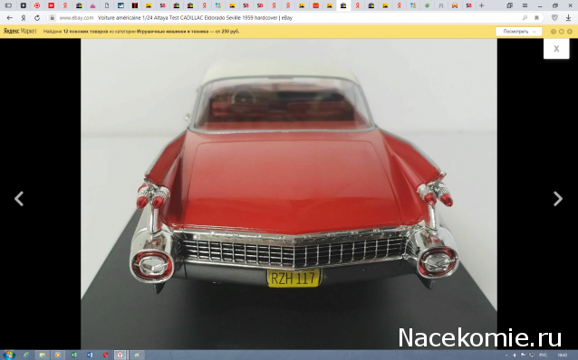Open the Windows Start button

tap(9, 355)
